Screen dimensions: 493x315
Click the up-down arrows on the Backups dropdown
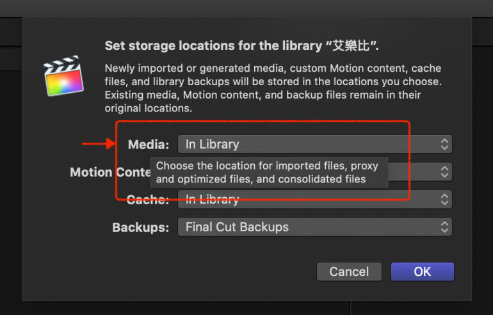[x=444, y=227]
